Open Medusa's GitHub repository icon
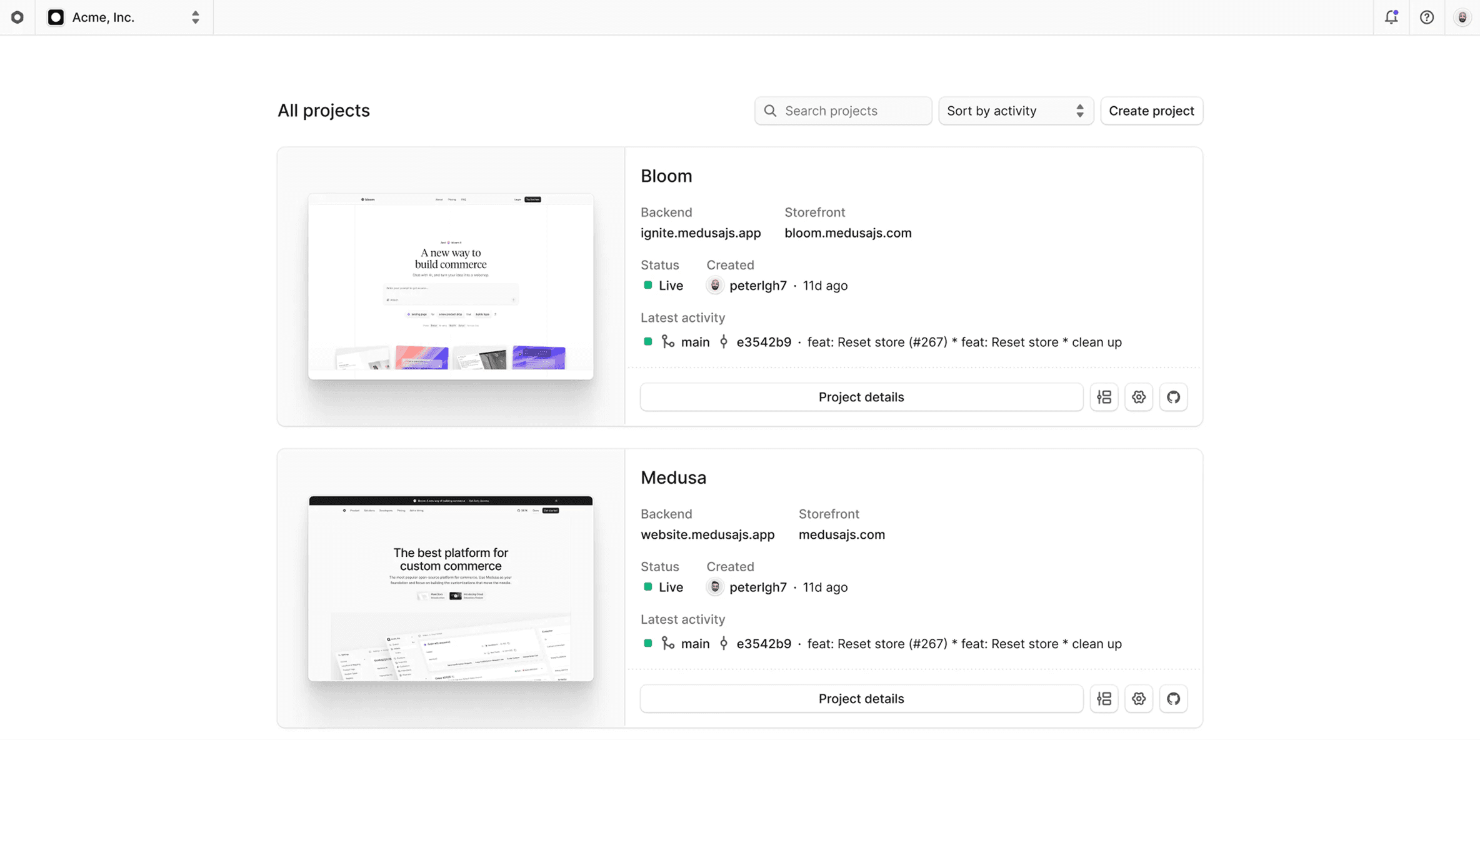Screen dimensions: 1480x860 coord(1174,699)
